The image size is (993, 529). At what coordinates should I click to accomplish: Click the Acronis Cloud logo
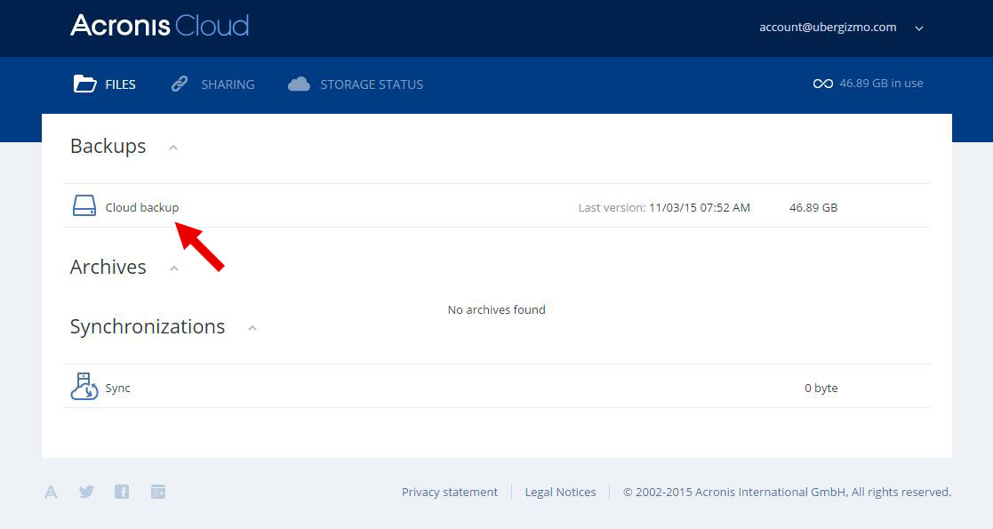(x=160, y=26)
